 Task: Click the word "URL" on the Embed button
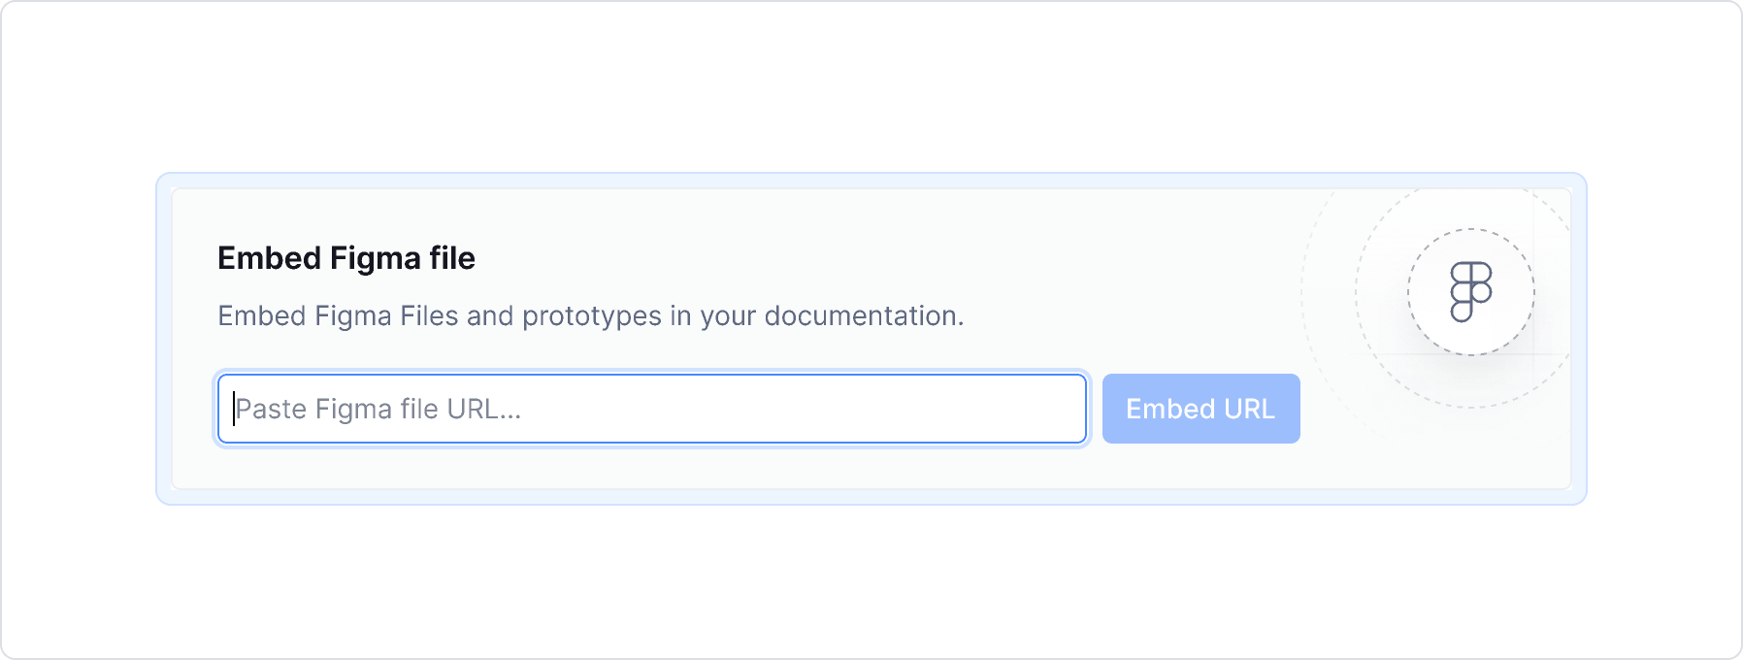tap(1249, 409)
